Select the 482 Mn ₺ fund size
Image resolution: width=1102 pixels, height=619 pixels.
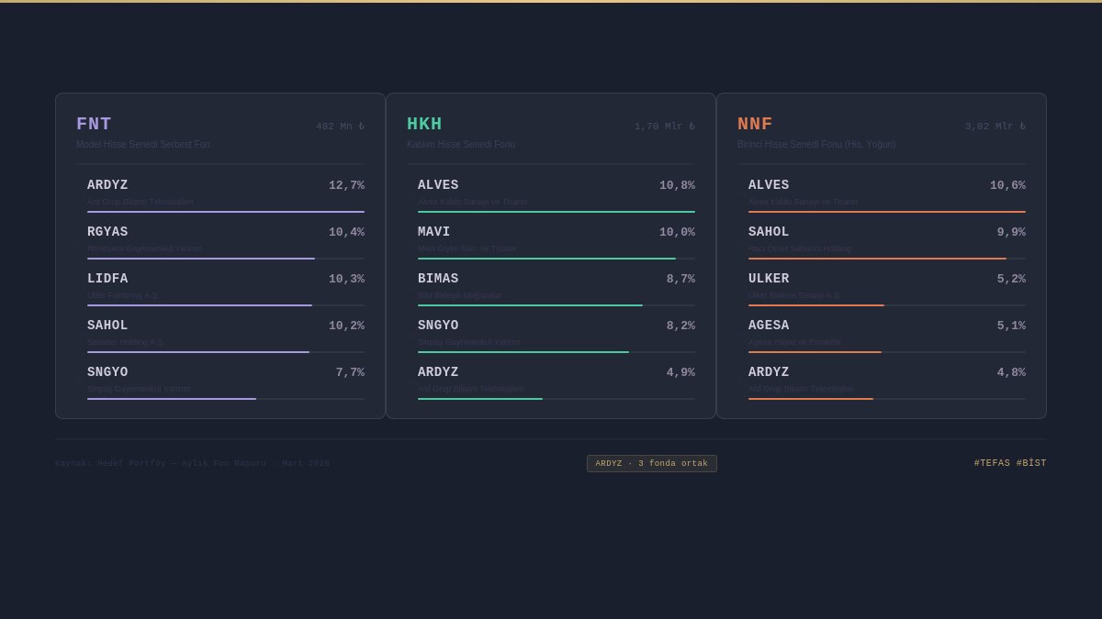click(340, 127)
